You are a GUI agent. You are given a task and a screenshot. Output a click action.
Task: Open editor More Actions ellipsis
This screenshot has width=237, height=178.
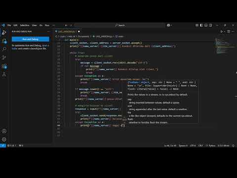[x=233, y=31]
